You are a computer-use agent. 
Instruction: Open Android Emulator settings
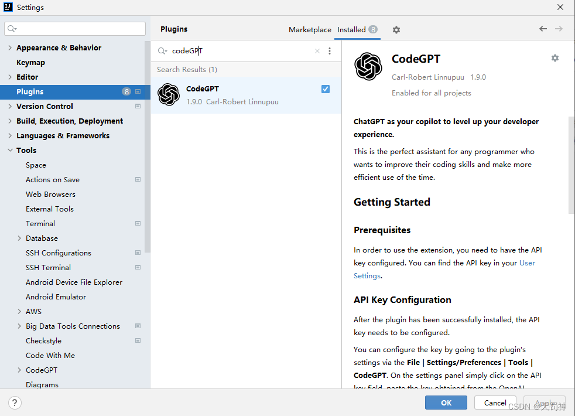coord(56,297)
